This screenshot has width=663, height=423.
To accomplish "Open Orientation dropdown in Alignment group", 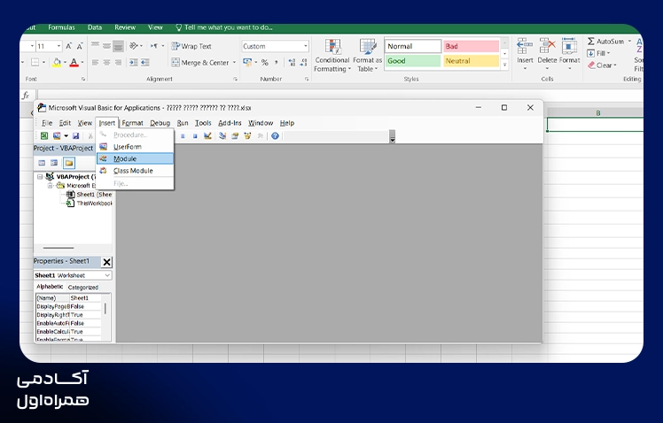I will tap(141, 46).
